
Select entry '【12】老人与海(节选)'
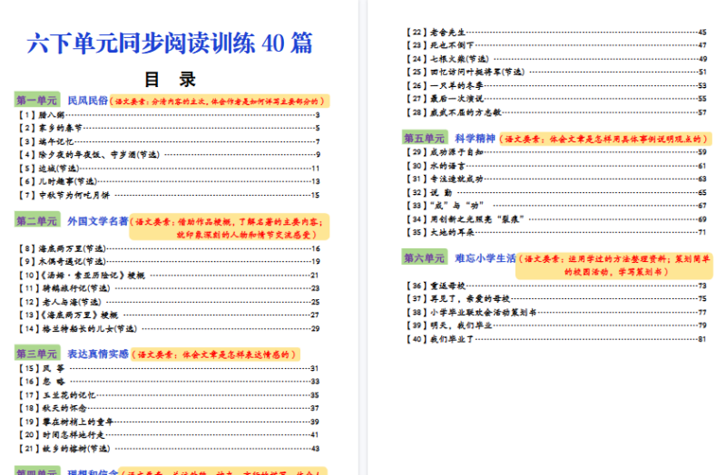tap(169, 302)
